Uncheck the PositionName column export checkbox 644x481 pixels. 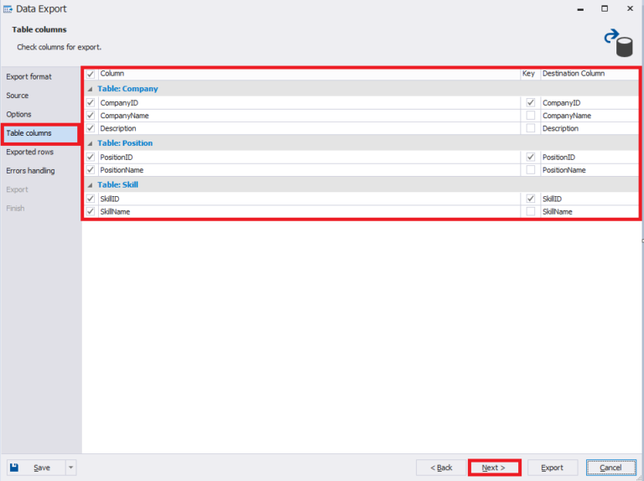[x=91, y=169]
